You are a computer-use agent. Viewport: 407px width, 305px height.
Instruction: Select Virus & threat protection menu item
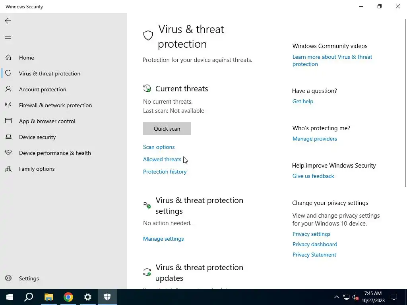pos(49,73)
